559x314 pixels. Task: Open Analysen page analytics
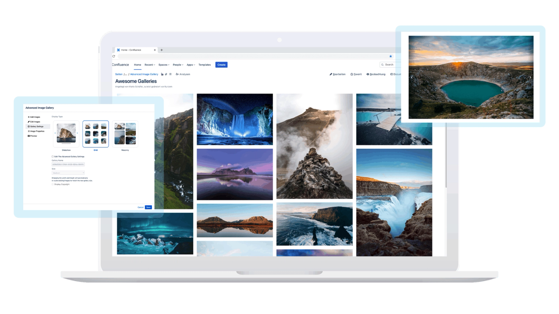[183, 74]
